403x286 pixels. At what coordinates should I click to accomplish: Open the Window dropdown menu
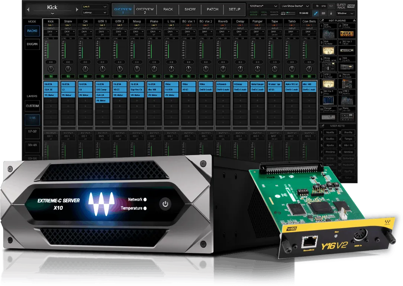(345, 13)
